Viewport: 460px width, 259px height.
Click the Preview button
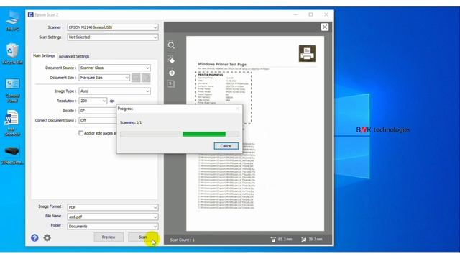109,237
